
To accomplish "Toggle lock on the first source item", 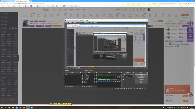I will point(96,74).
